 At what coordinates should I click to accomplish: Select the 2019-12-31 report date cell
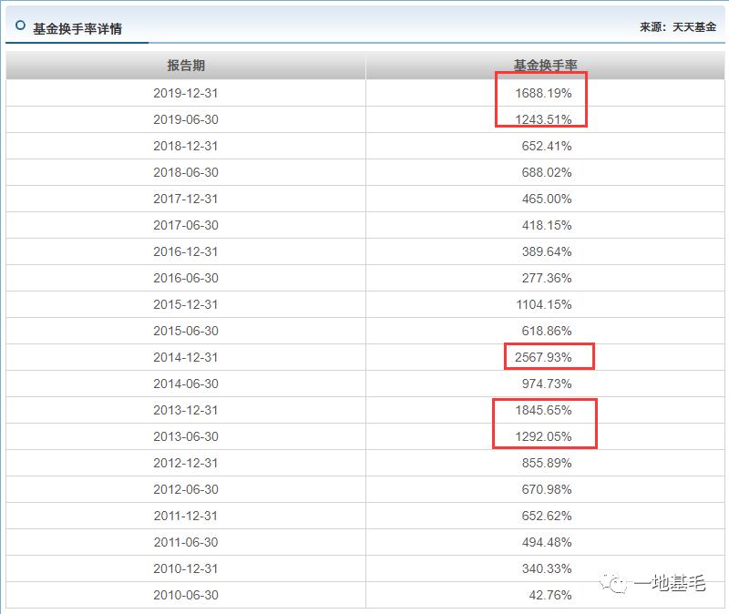(x=186, y=93)
